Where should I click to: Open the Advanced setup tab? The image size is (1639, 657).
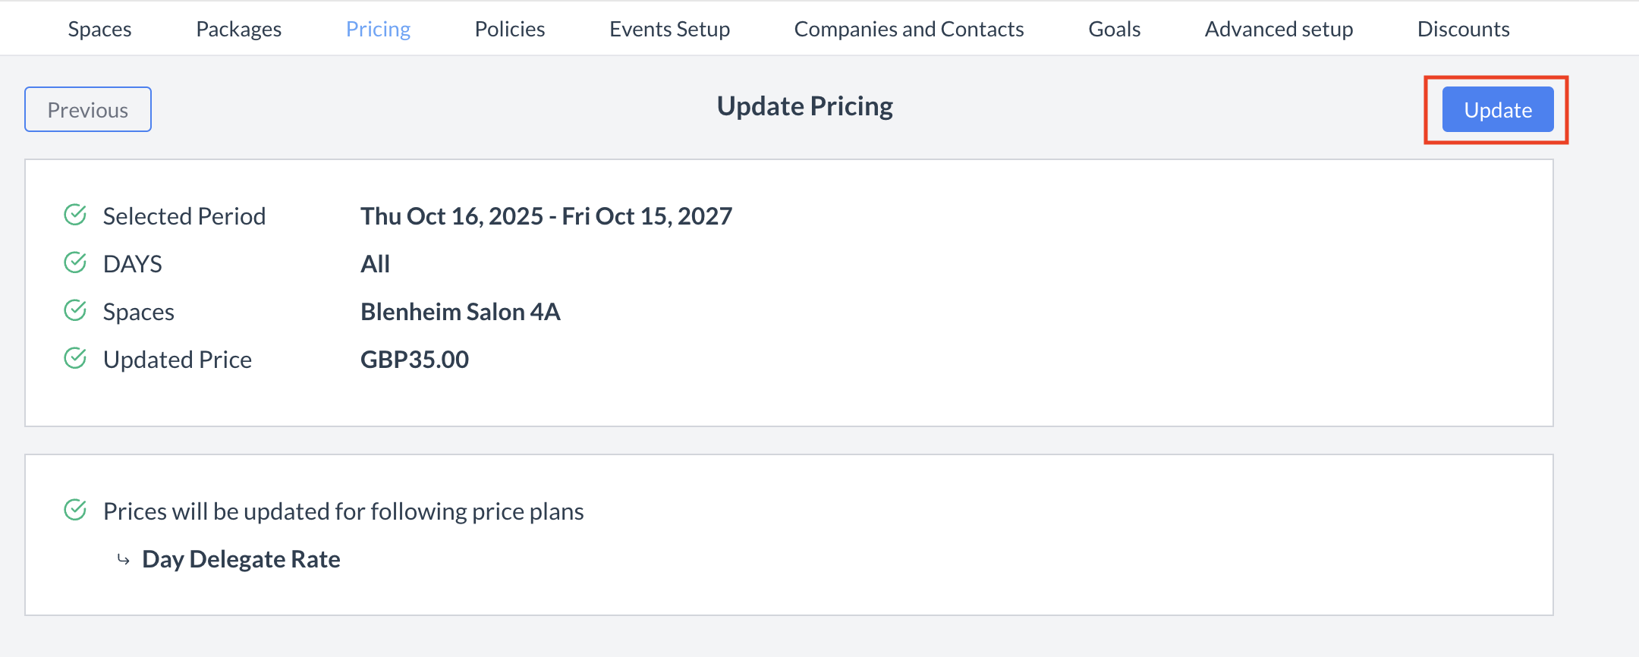[x=1279, y=29]
